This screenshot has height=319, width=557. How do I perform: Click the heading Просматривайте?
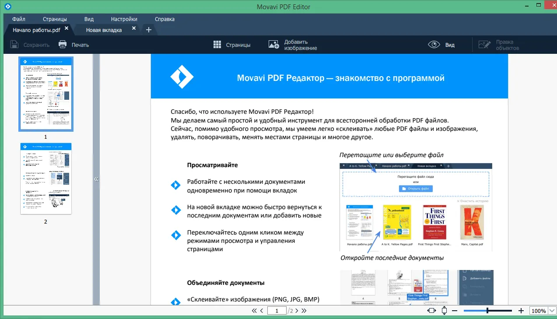213,165
